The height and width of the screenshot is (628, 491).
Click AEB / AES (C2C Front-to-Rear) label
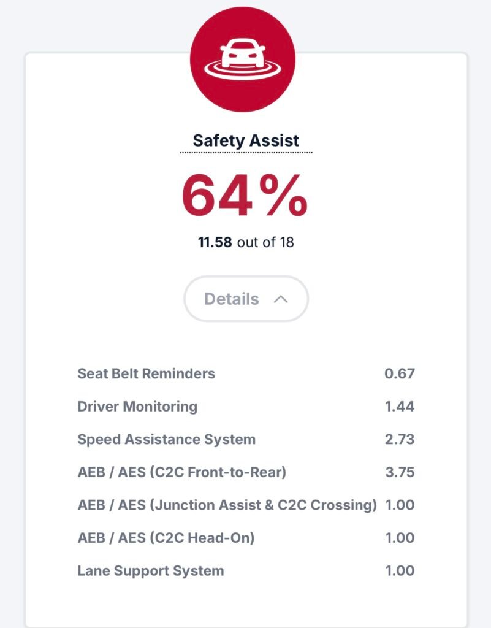click(x=182, y=472)
